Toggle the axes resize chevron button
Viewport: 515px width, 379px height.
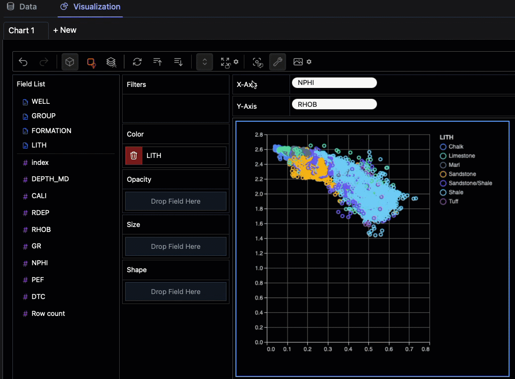pyautogui.click(x=205, y=62)
